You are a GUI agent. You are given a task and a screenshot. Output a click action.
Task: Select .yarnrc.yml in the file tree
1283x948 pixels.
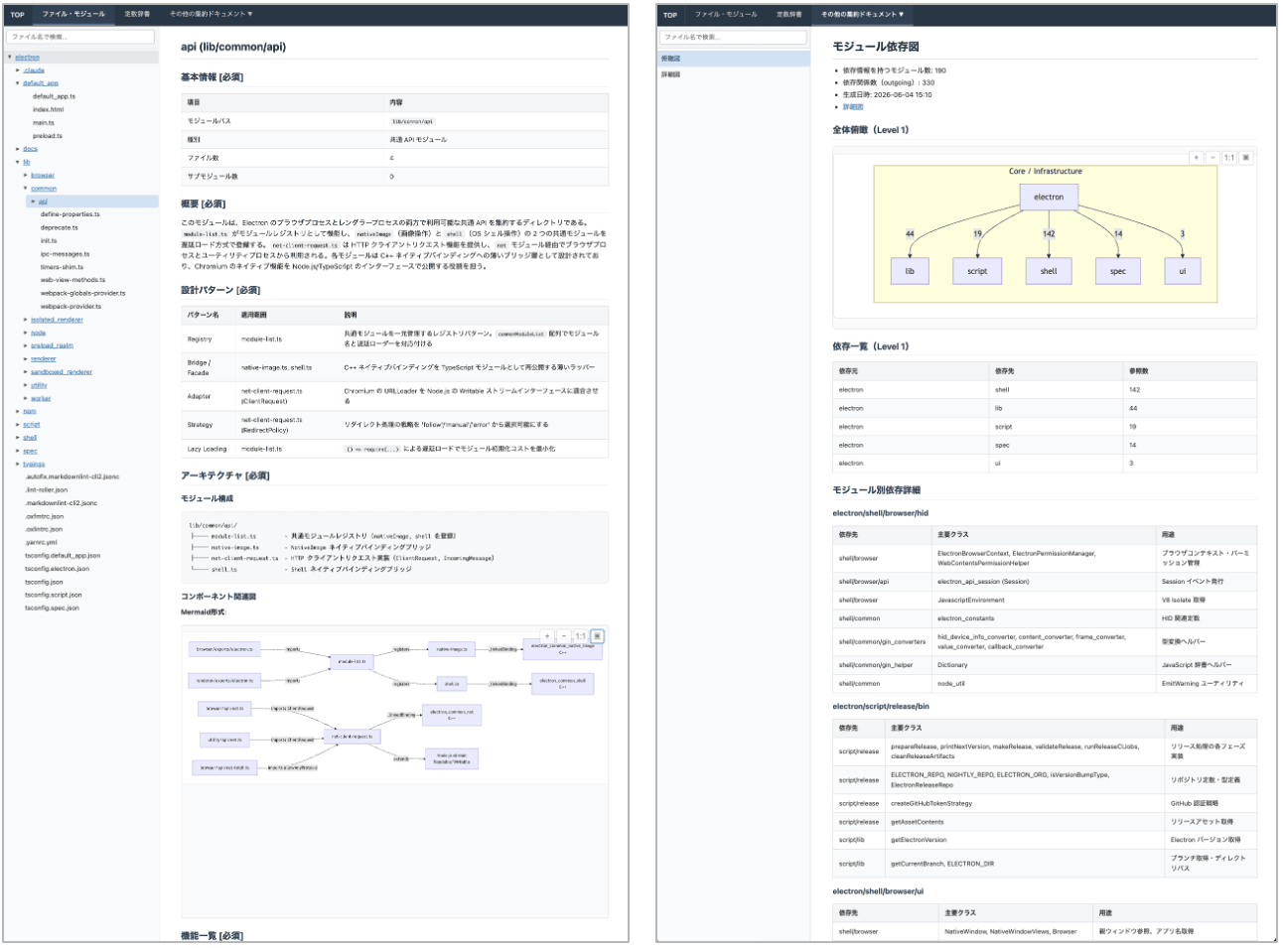pos(42,543)
